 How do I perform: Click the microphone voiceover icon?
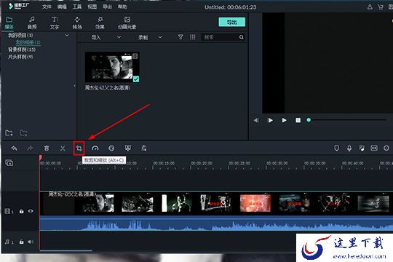(x=349, y=148)
